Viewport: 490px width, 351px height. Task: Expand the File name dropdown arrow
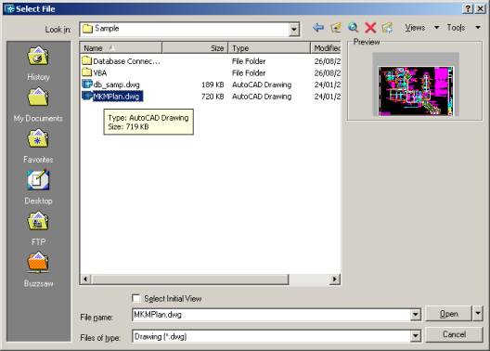coord(415,315)
